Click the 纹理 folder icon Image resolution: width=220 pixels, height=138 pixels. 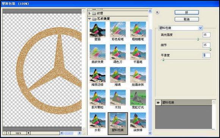click(94, 14)
